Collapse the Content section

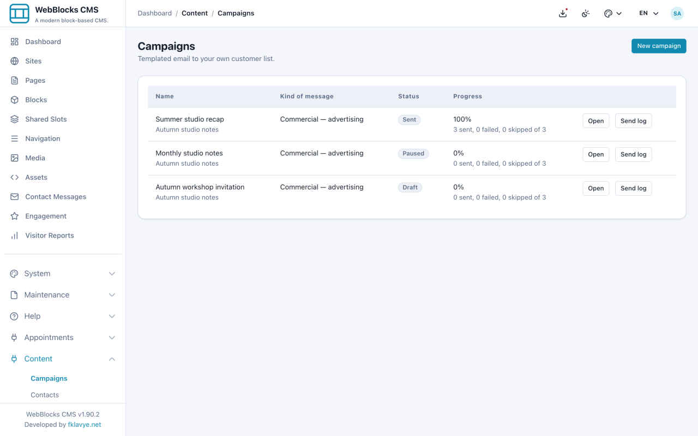pos(63,359)
